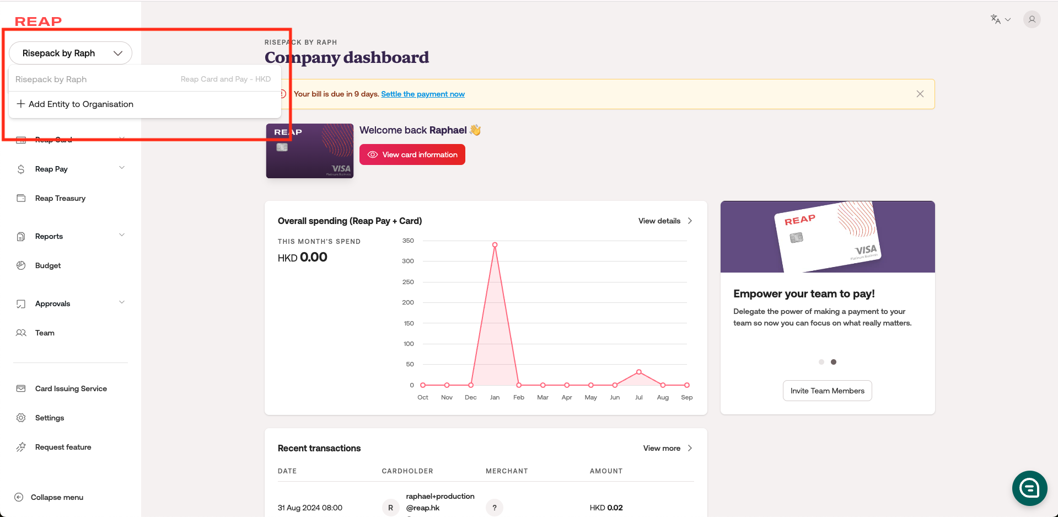Select the second carousel dot indicator
This screenshot has width=1058, height=517.
834,362
